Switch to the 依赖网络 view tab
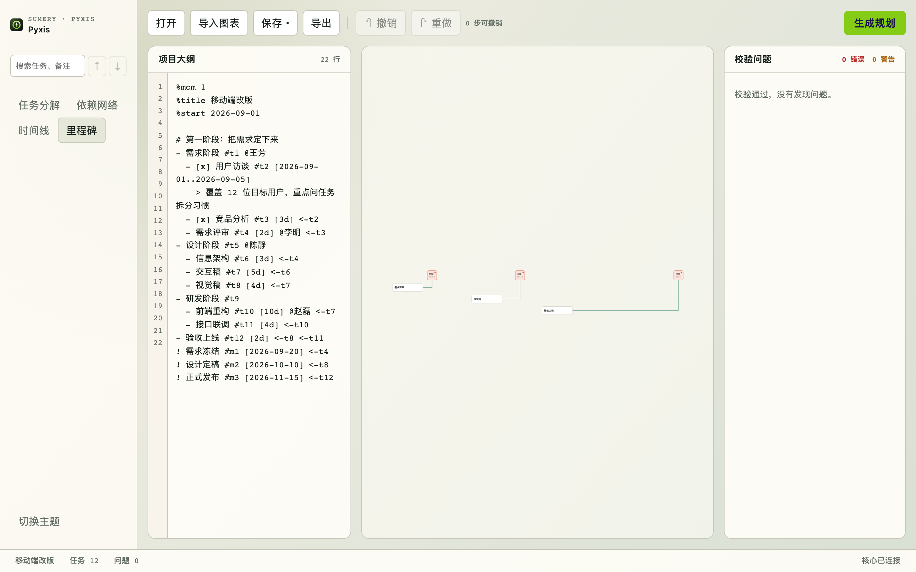The width and height of the screenshot is (916, 572). point(97,105)
